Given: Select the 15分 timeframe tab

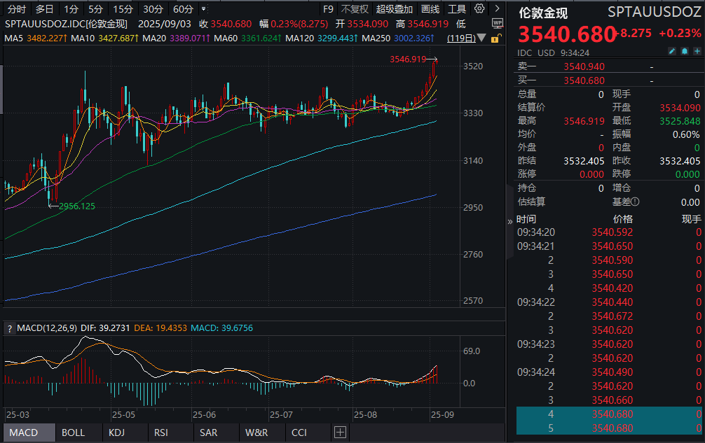Looking at the screenshot, I should coord(123,9).
